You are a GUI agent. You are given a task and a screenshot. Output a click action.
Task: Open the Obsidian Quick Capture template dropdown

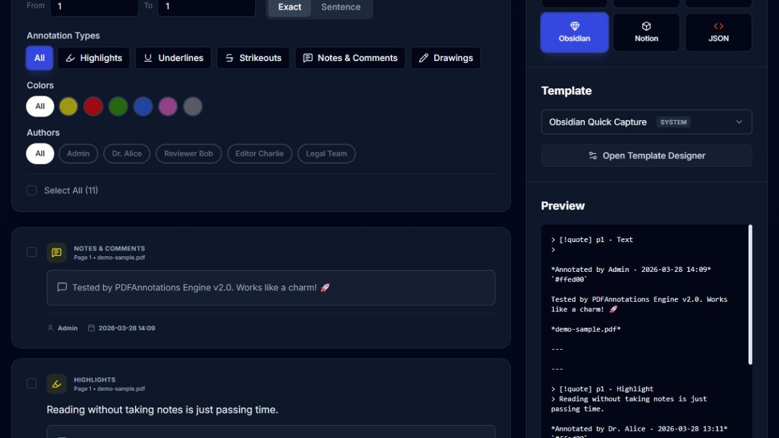[x=647, y=122]
